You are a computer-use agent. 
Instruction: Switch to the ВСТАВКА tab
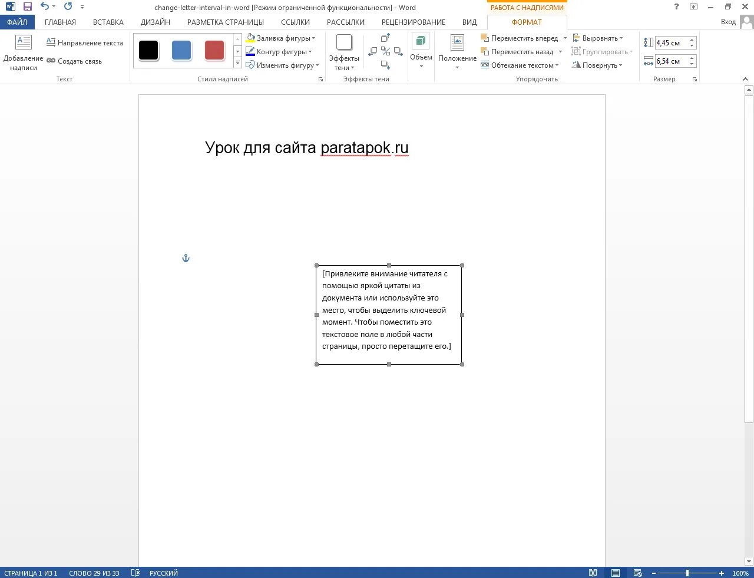click(x=108, y=22)
